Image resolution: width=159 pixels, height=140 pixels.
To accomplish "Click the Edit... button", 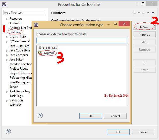I will coord(144,42).
